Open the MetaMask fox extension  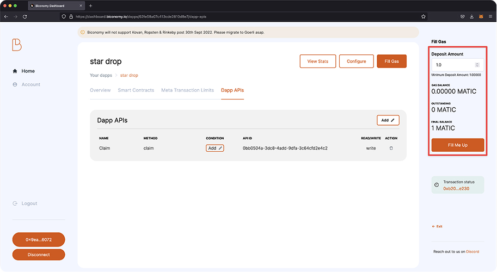click(x=481, y=16)
